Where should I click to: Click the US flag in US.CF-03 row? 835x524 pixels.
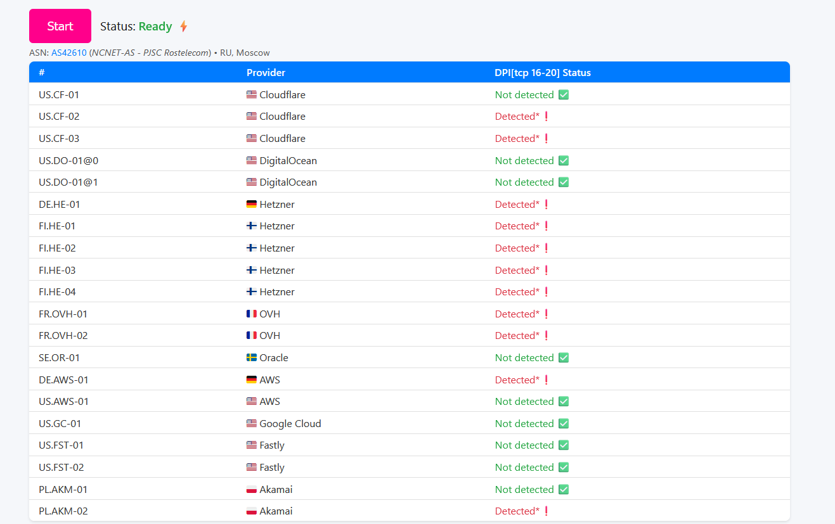coord(252,138)
